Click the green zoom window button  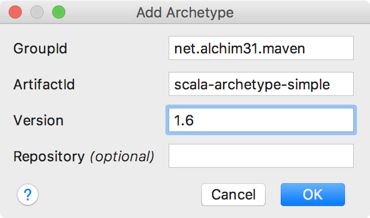click(58, 12)
